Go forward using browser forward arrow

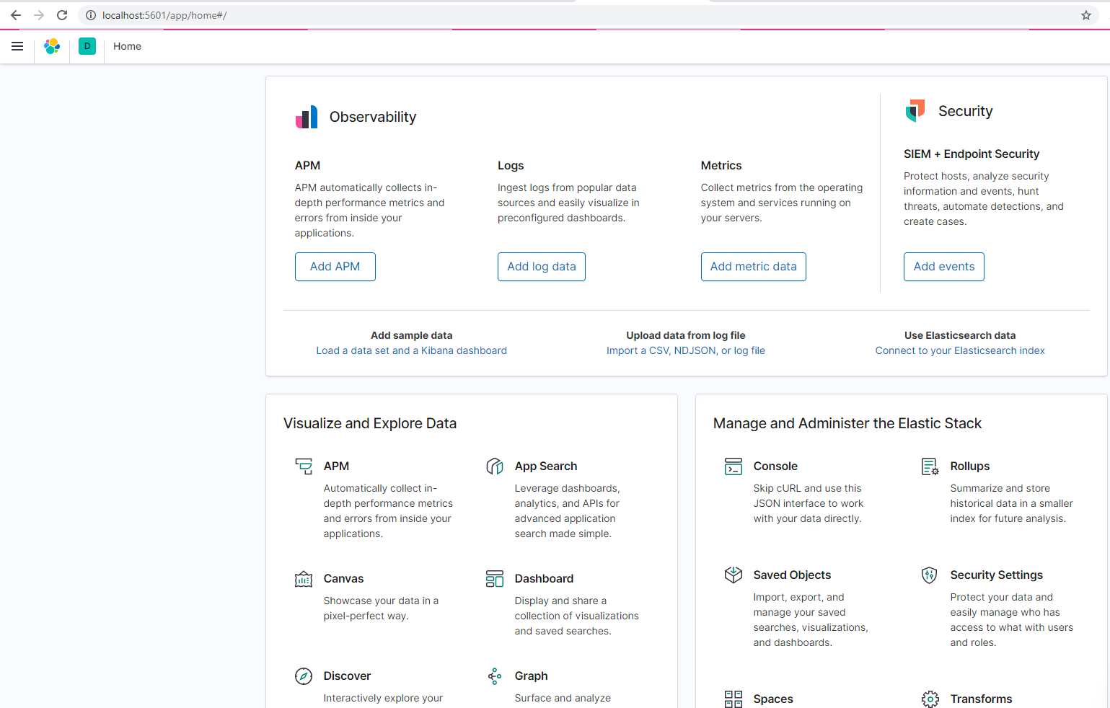[39, 15]
